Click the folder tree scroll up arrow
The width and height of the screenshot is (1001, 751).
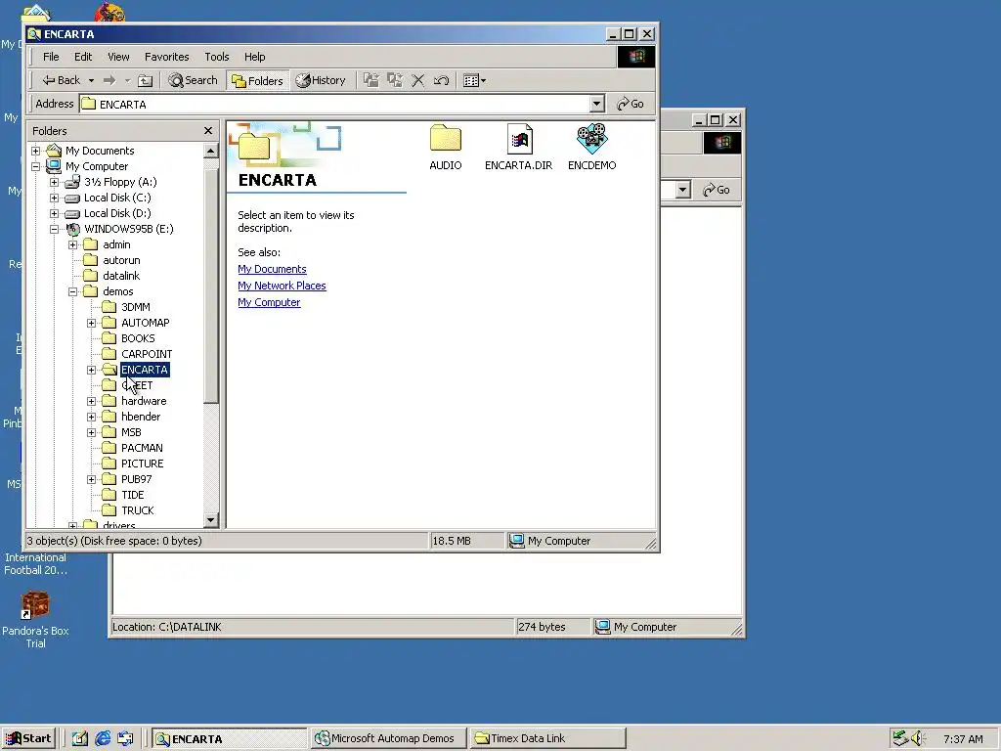211,151
